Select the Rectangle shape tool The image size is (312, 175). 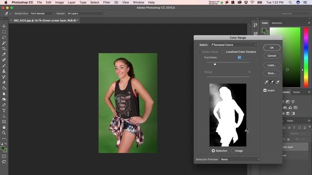[4, 122]
